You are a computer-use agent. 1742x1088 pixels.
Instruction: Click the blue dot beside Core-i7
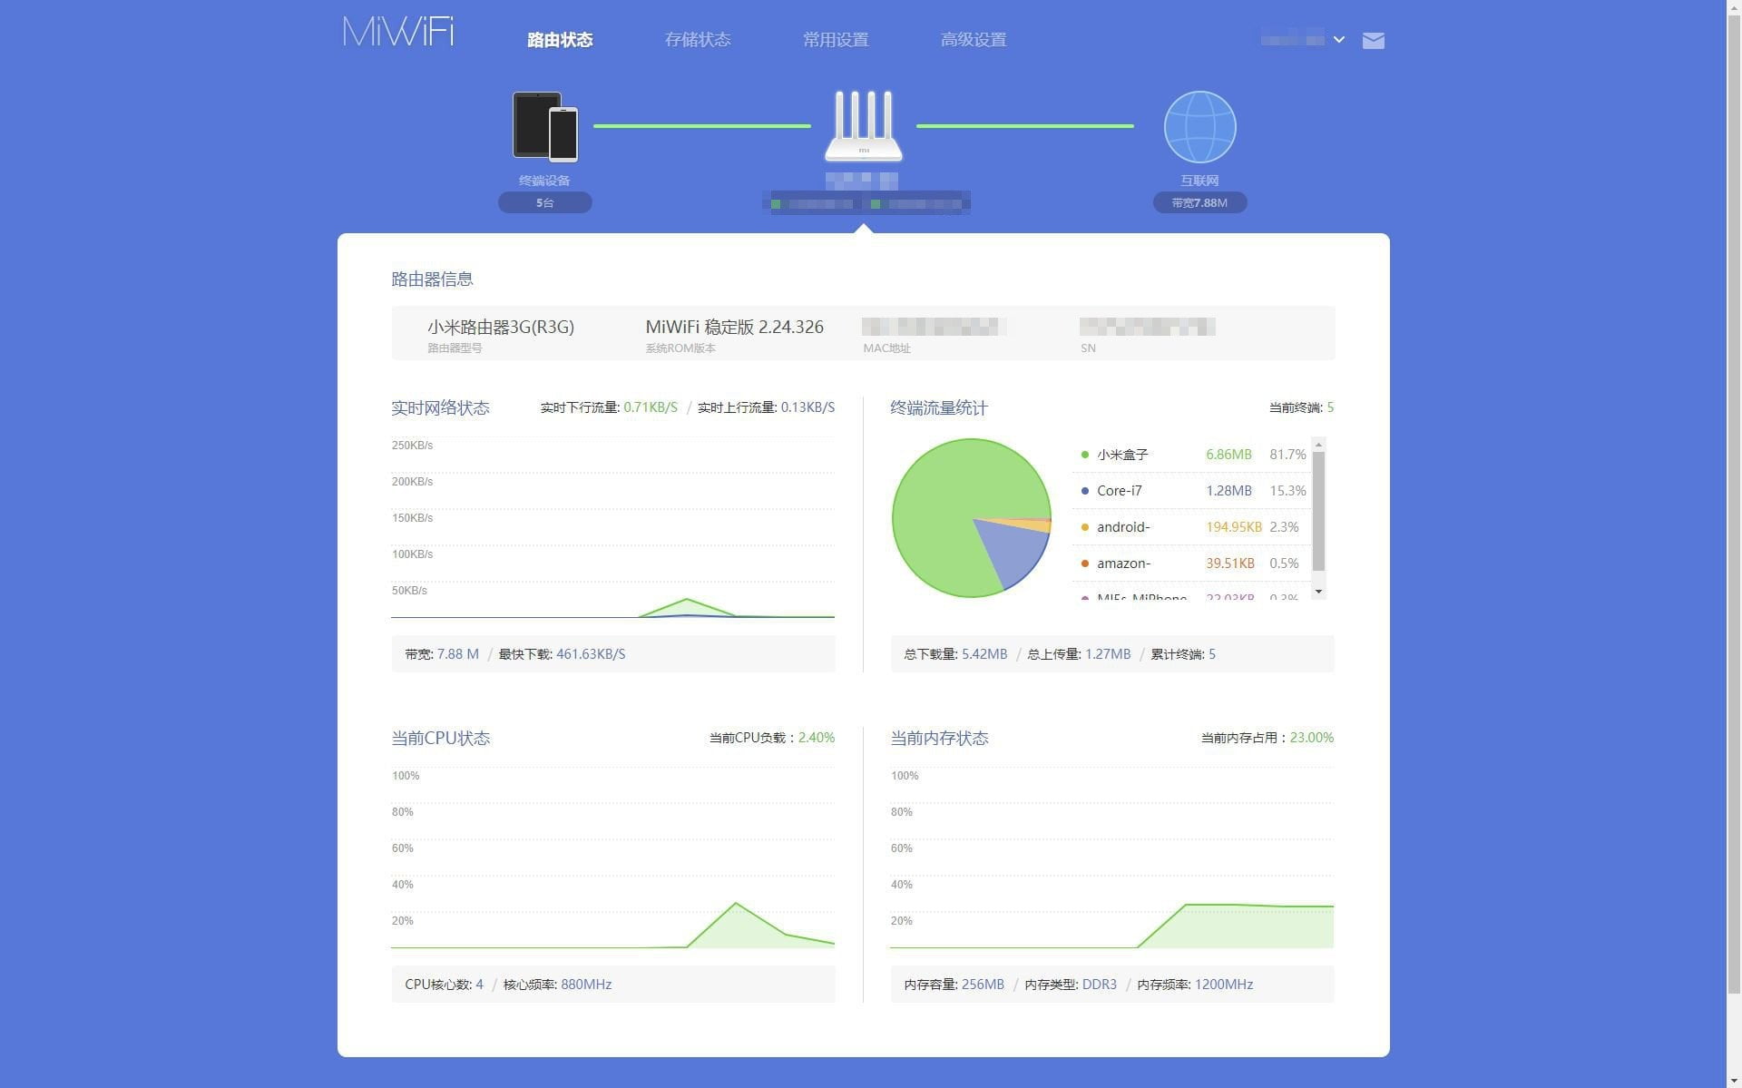pos(1084,491)
